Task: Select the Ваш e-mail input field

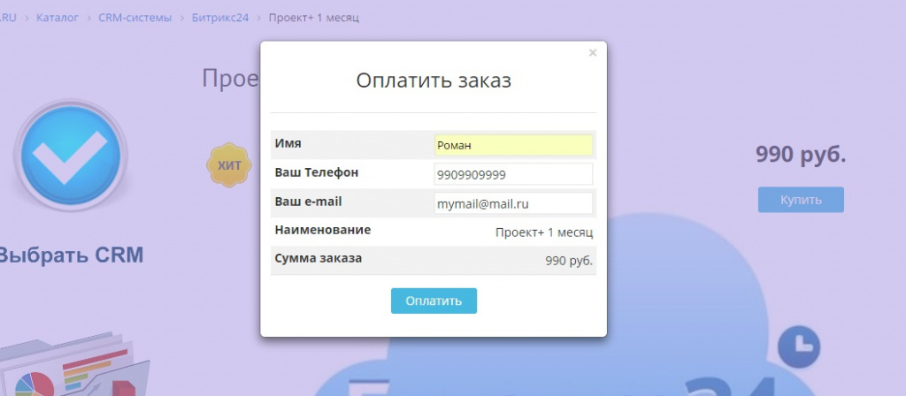Action: click(512, 203)
